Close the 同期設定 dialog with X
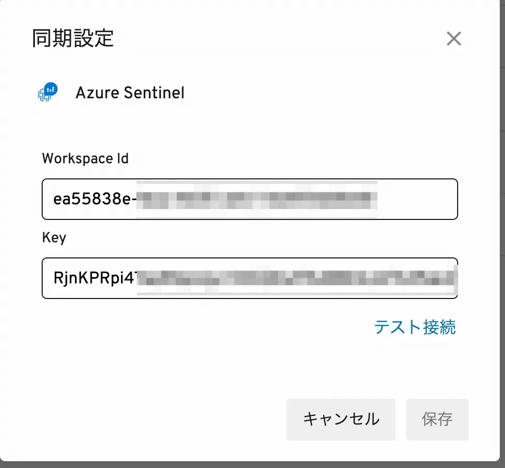This screenshot has height=468, width=505. pyautogui.click(x=454, y=38)
